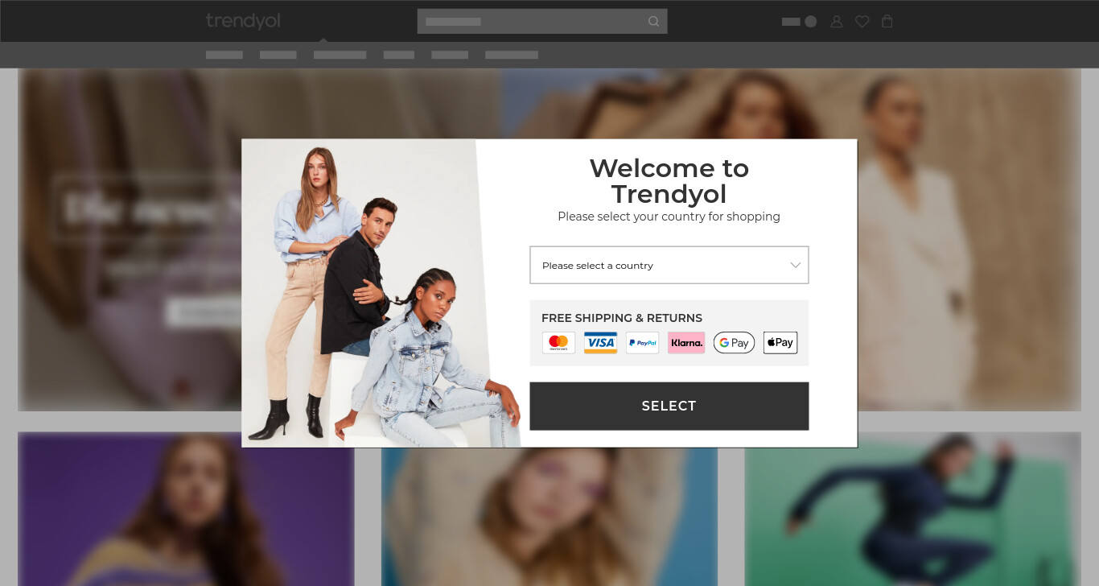Click the SELECT button
The width and height of the screenshot is (1099, 586).
[669, 406]
